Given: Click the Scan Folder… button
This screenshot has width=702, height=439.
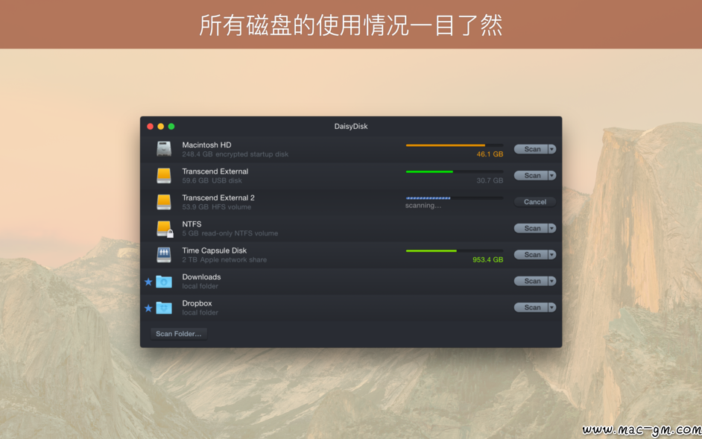Looking at the screenshot, I should pos(179,334).
